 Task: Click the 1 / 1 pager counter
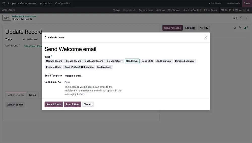(234, 18)
